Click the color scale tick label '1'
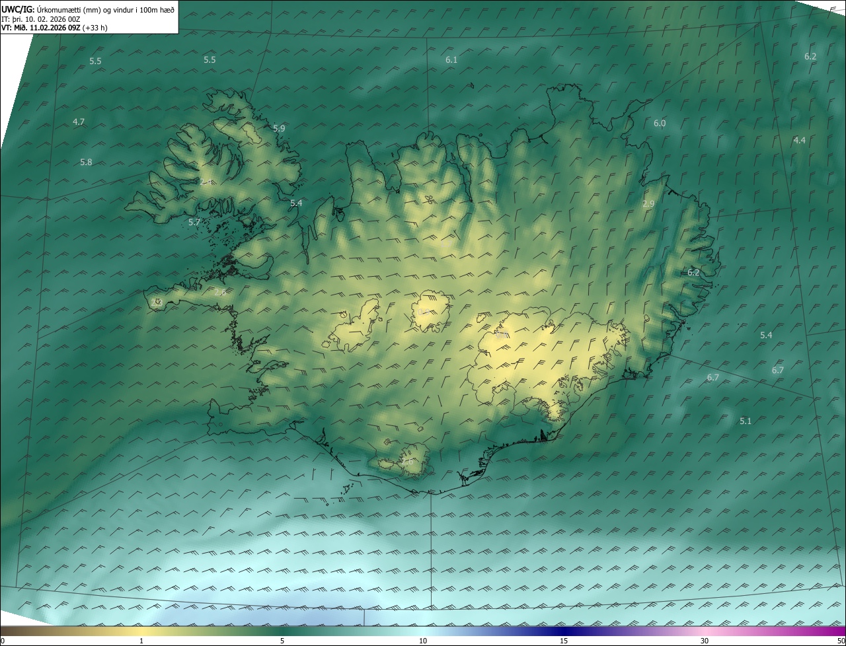Image resolution: width=846 pixels, height=646 pixels. click(x=141, y=641)
